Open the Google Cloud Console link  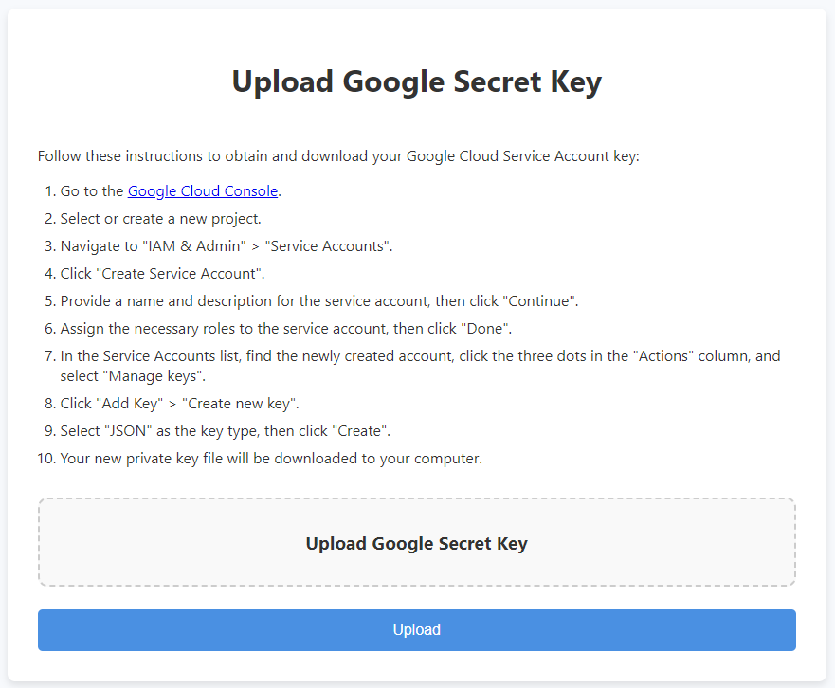point(203,191)
